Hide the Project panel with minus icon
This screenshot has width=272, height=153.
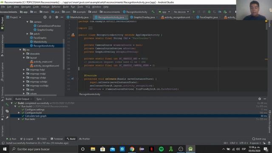point(62,17)
